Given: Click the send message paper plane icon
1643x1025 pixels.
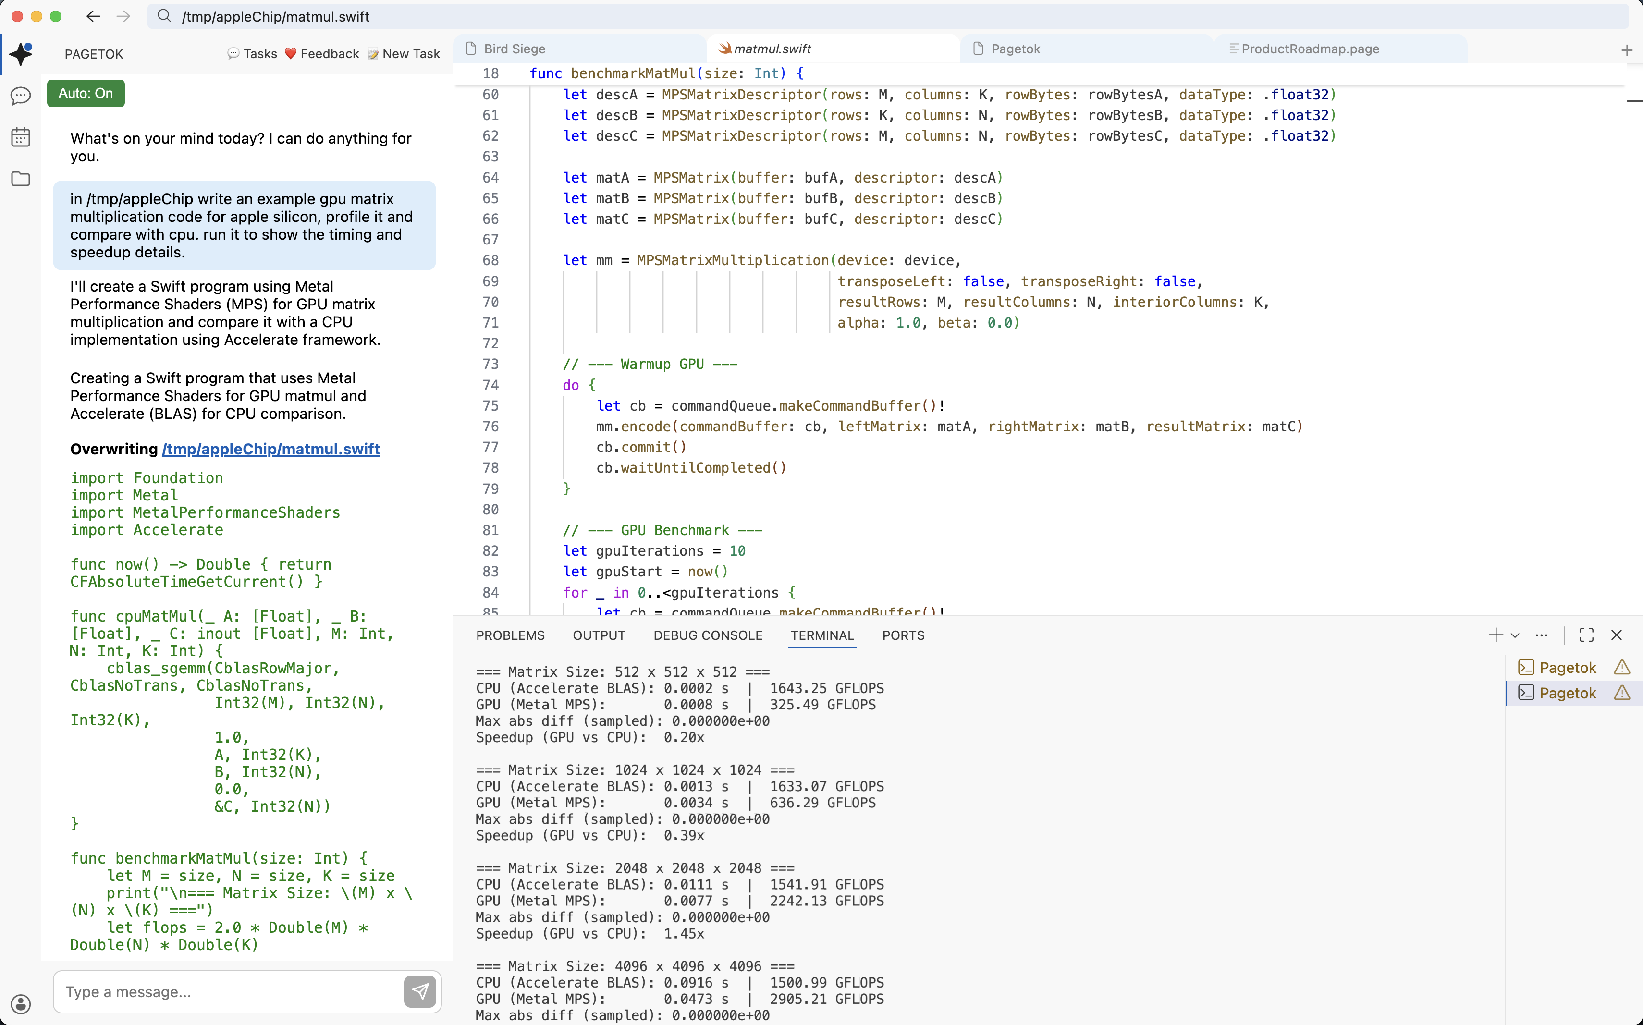Looking at the screenshot, I should coord(420,991).
